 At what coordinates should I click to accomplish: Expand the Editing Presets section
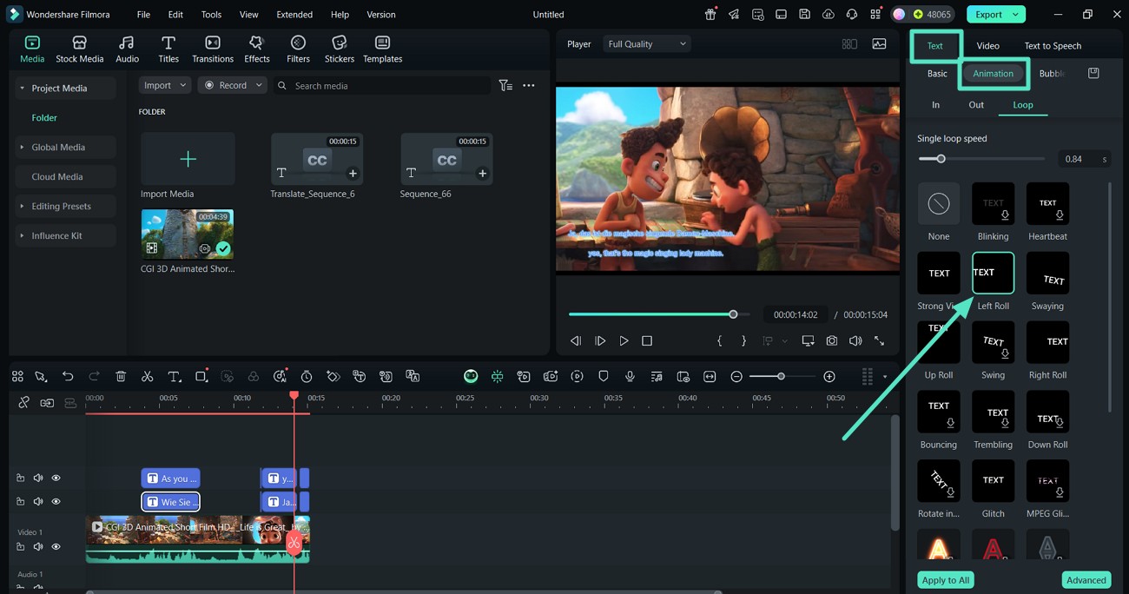tap(22, 206)
